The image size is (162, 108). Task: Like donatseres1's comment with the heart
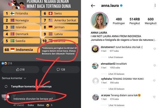[x=154, y=49]
